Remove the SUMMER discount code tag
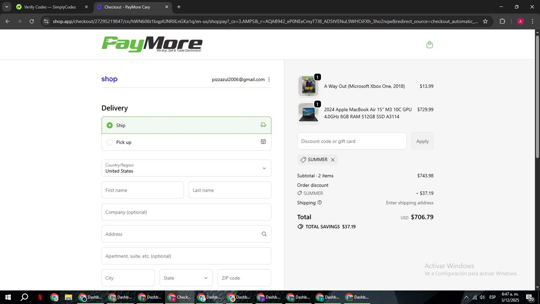 tap(333, 160)
